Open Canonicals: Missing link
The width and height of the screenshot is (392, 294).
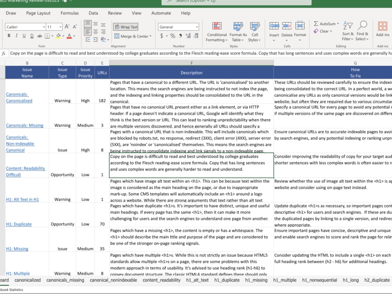point(24,125)
